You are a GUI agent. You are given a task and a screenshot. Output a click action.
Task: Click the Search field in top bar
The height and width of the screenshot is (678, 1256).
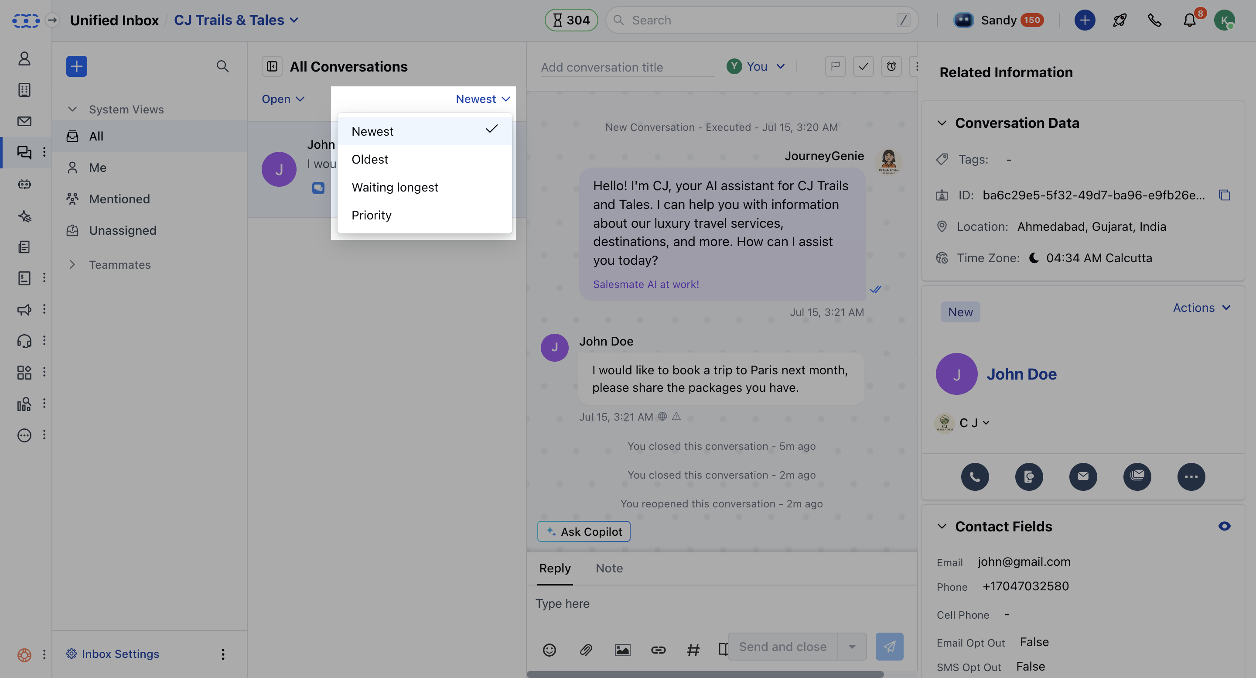coord(761,20)
